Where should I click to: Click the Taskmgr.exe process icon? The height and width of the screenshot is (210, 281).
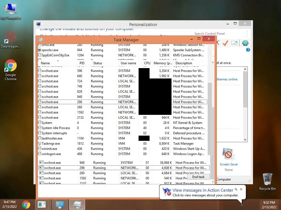[x=40, y=143]
